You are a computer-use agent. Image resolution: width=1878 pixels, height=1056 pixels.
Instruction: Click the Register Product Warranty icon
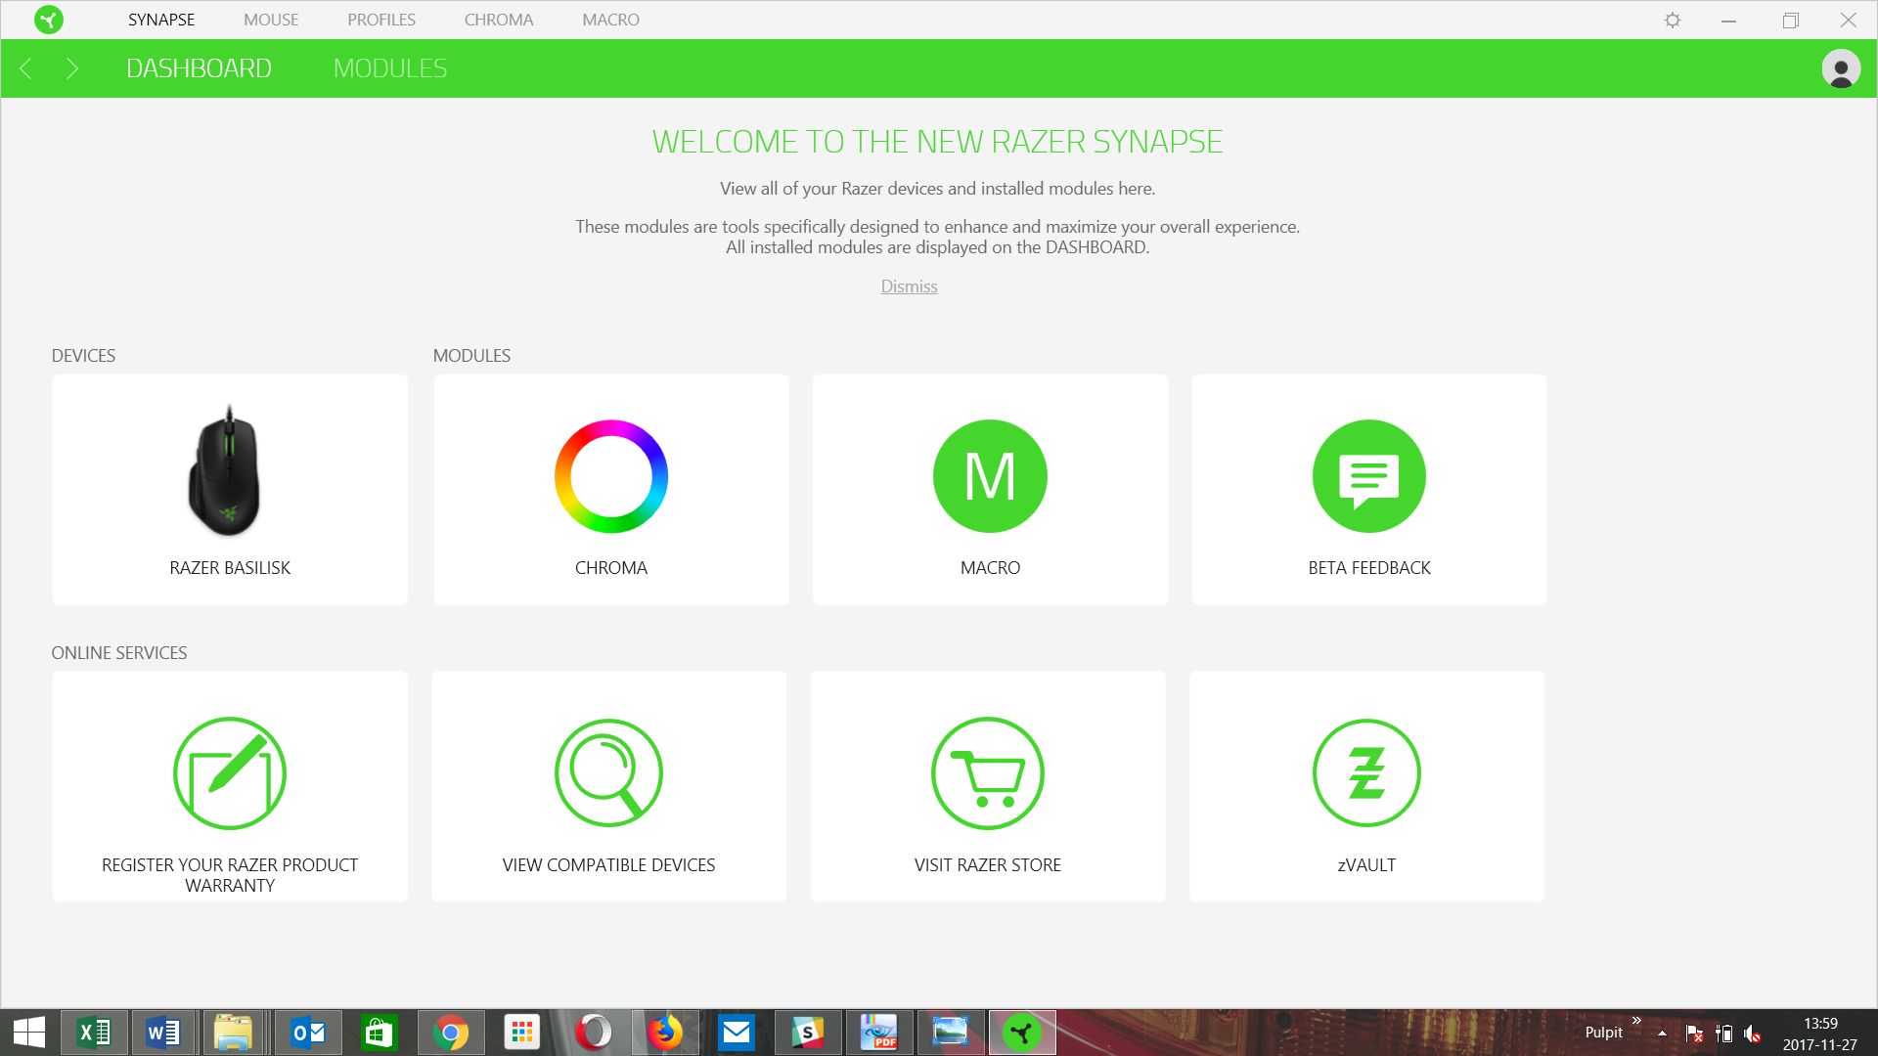tap(230, 773)
